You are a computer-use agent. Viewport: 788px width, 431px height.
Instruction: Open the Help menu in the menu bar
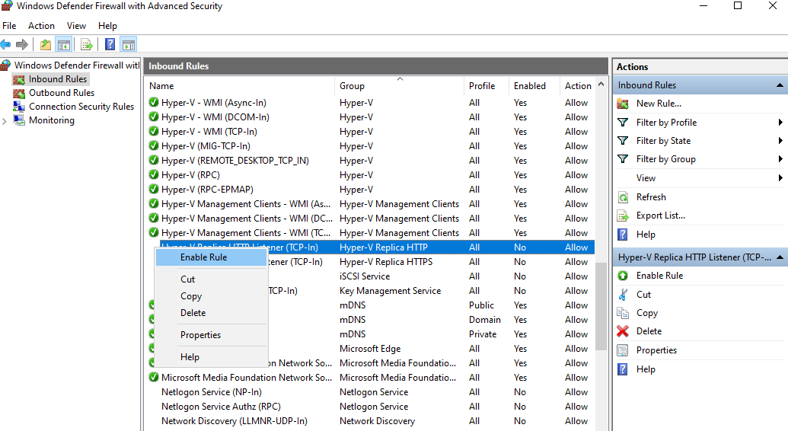pos(107,26)
